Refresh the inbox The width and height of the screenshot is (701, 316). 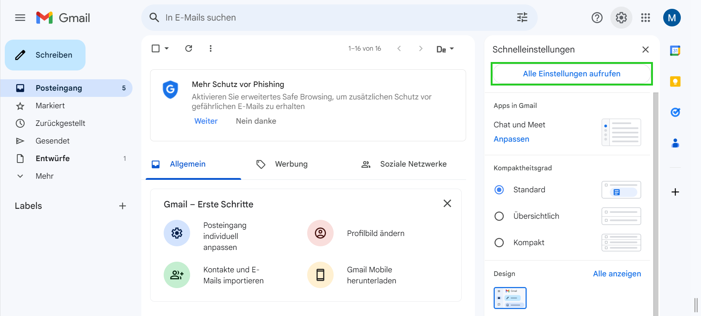pos(189,48)
